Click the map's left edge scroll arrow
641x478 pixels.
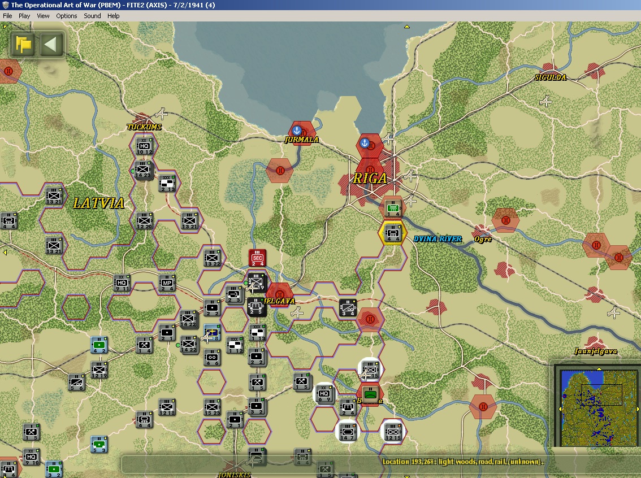[5, 253]
